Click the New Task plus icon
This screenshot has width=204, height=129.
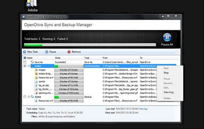tap(25, 52)
